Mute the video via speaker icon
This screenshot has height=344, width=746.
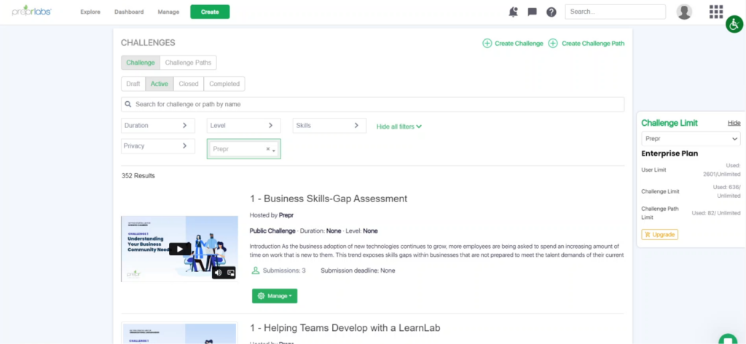pos(219,272)
